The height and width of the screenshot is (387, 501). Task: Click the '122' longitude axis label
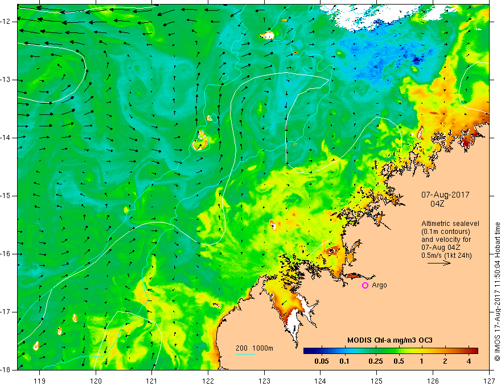[208, 381]
